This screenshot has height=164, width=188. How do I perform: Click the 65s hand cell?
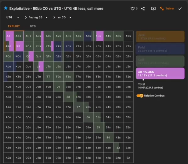coord(98,117)
